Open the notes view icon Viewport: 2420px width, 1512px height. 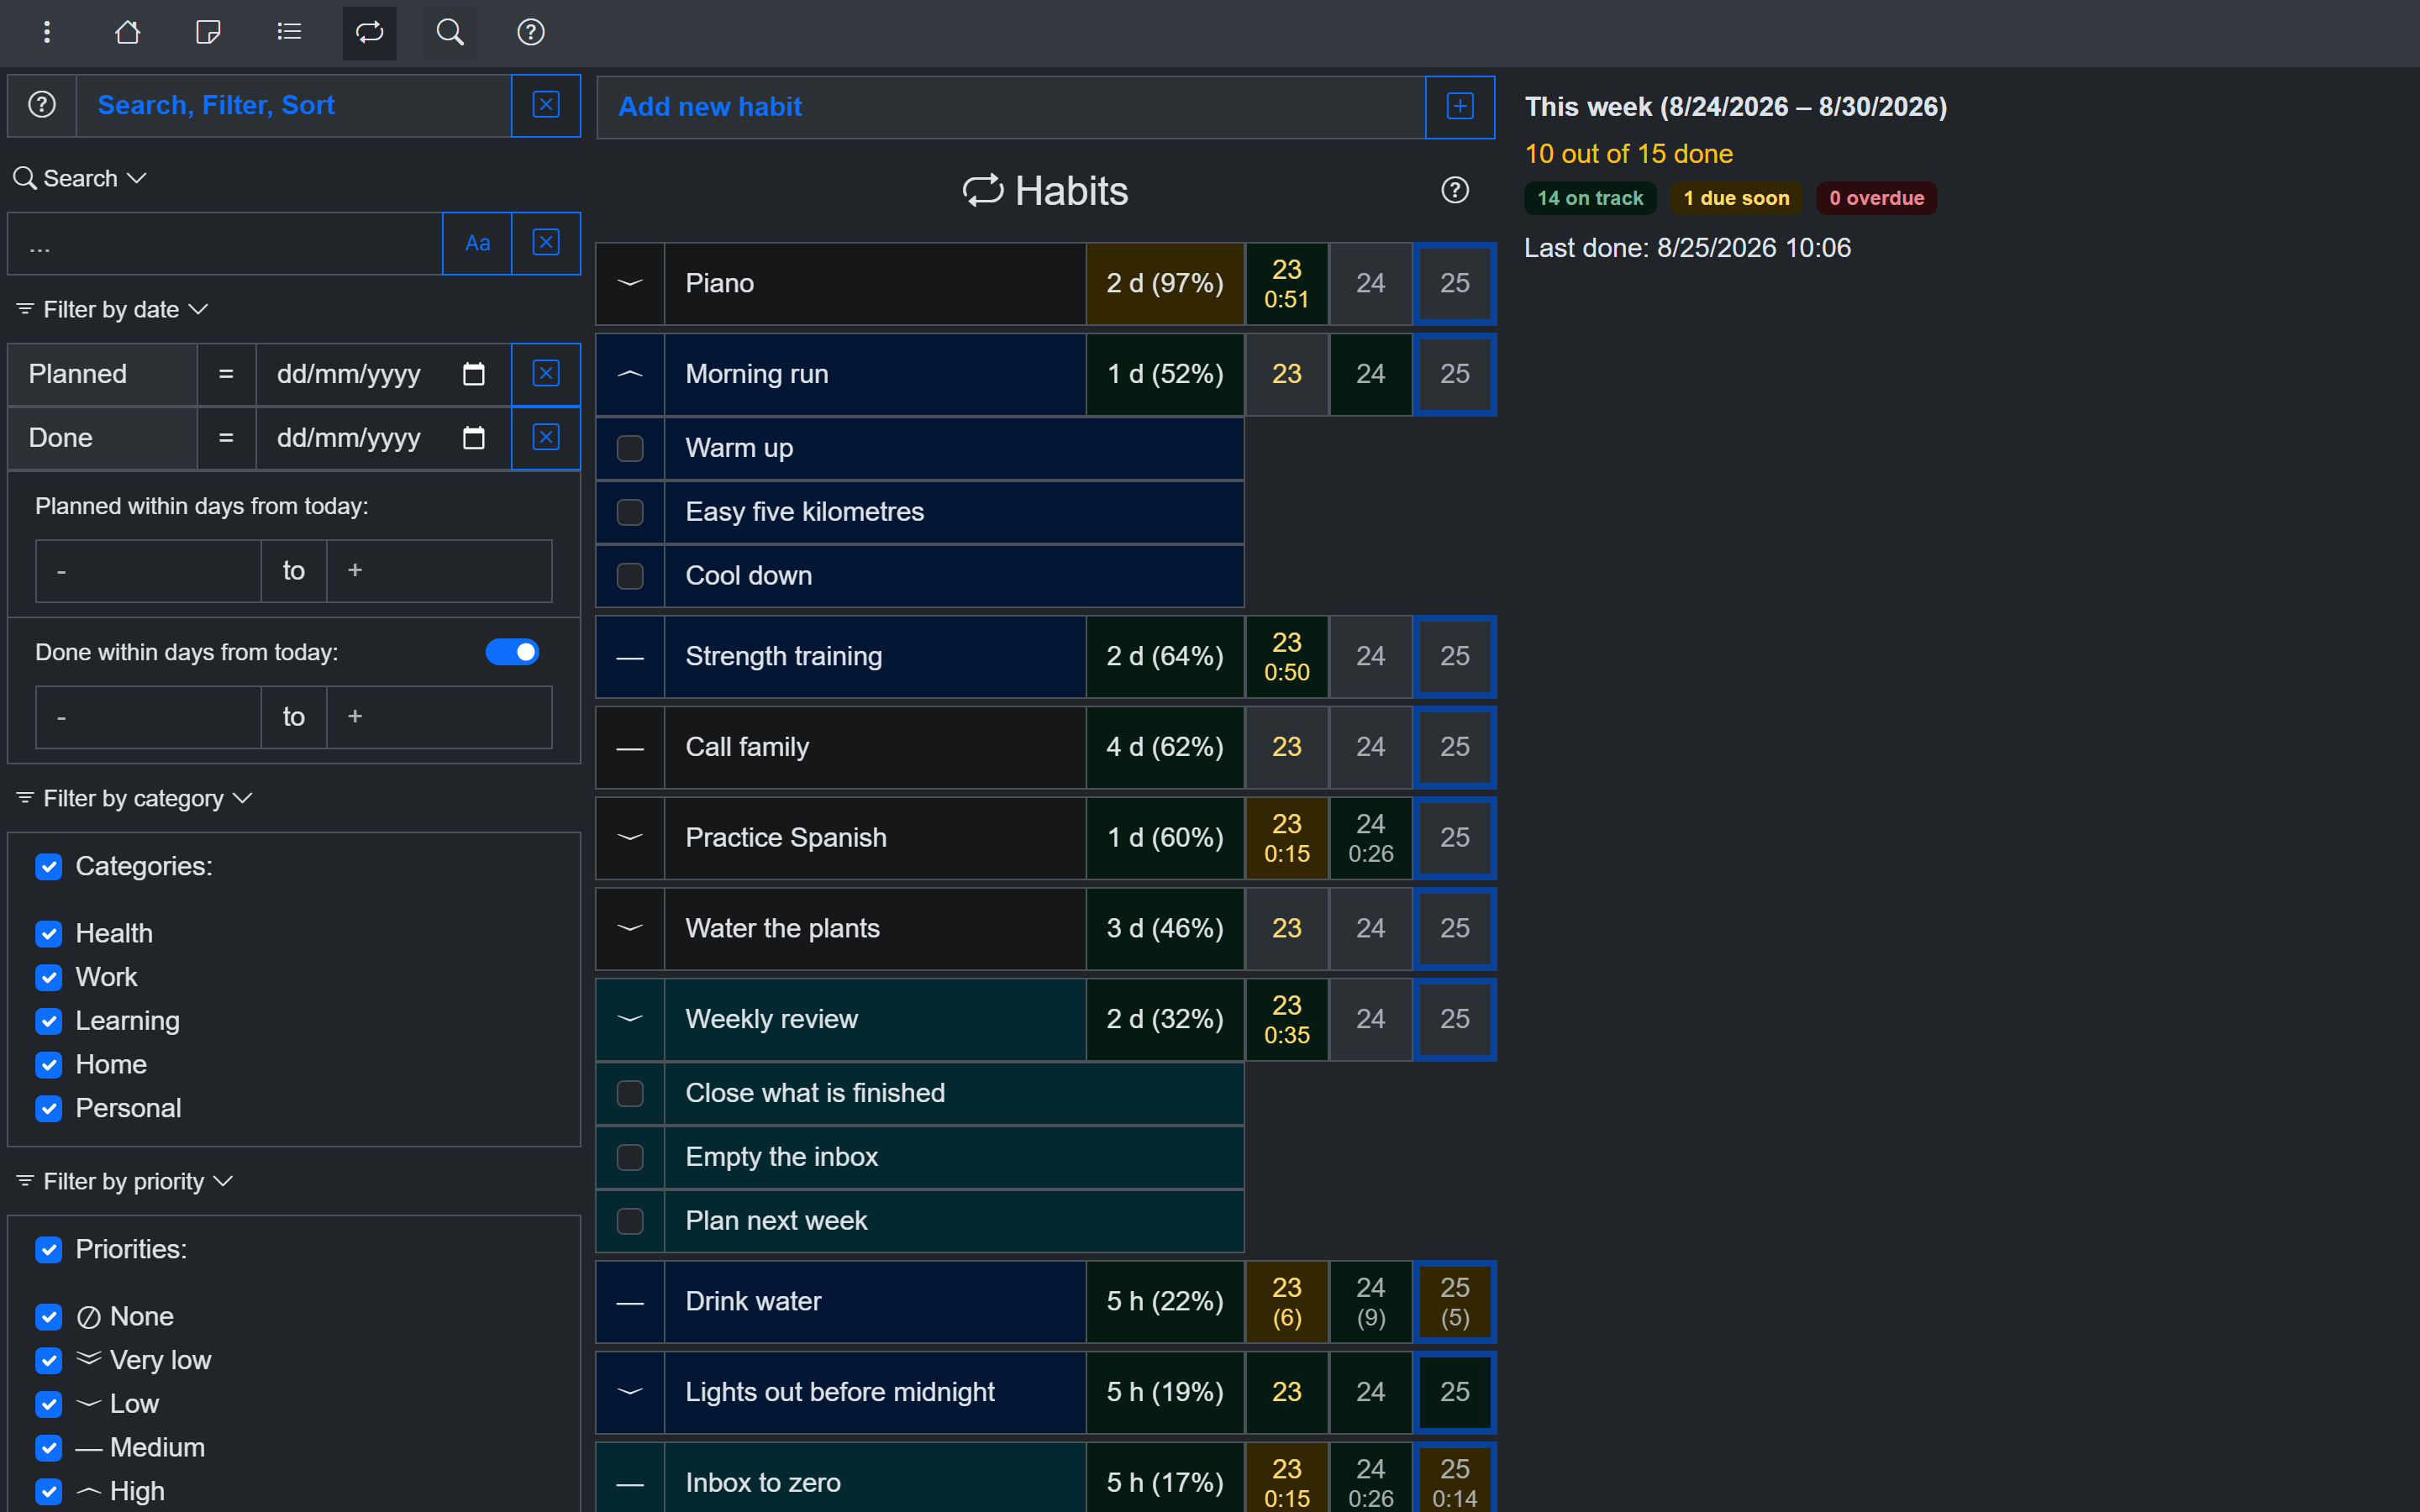click(208, 32)
